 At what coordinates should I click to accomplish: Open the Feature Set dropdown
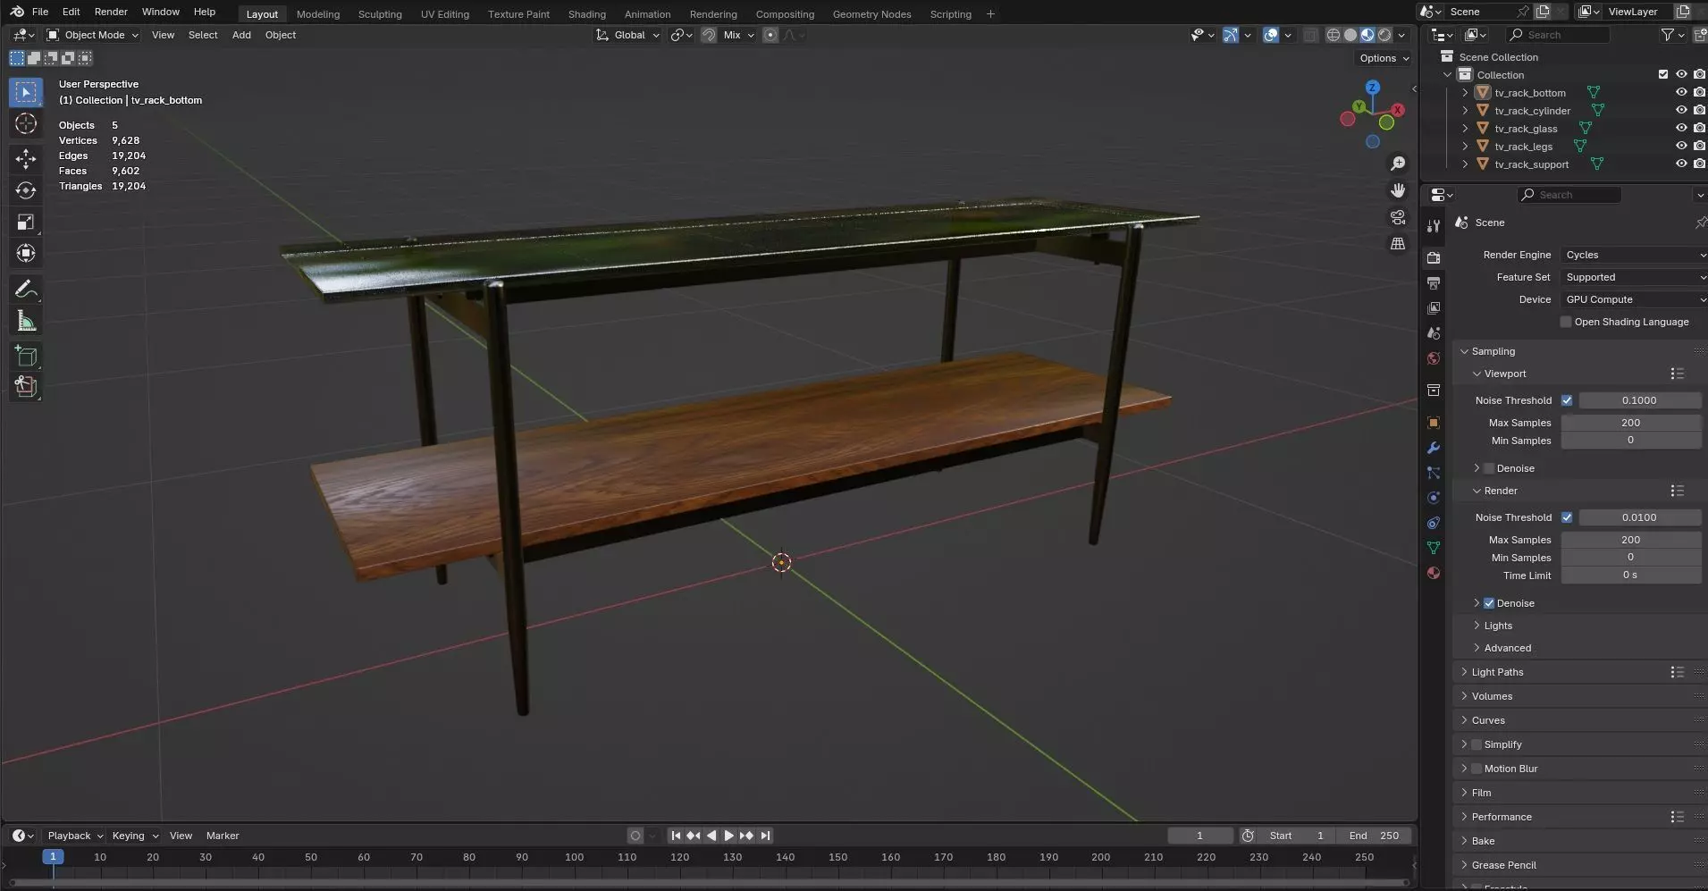[1634, 277]
